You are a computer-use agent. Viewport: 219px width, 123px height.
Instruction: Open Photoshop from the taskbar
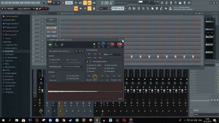point(30,120)
